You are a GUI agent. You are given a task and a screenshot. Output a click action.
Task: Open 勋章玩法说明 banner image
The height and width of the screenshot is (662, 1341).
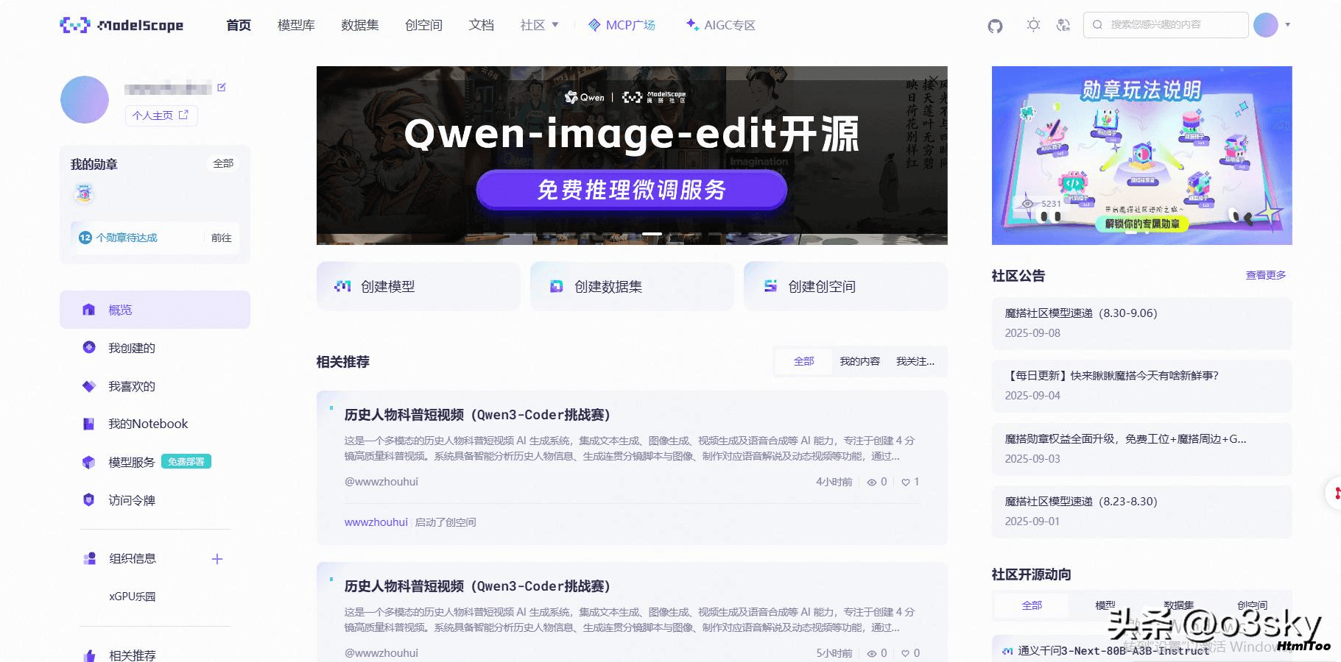(1141, 155)
